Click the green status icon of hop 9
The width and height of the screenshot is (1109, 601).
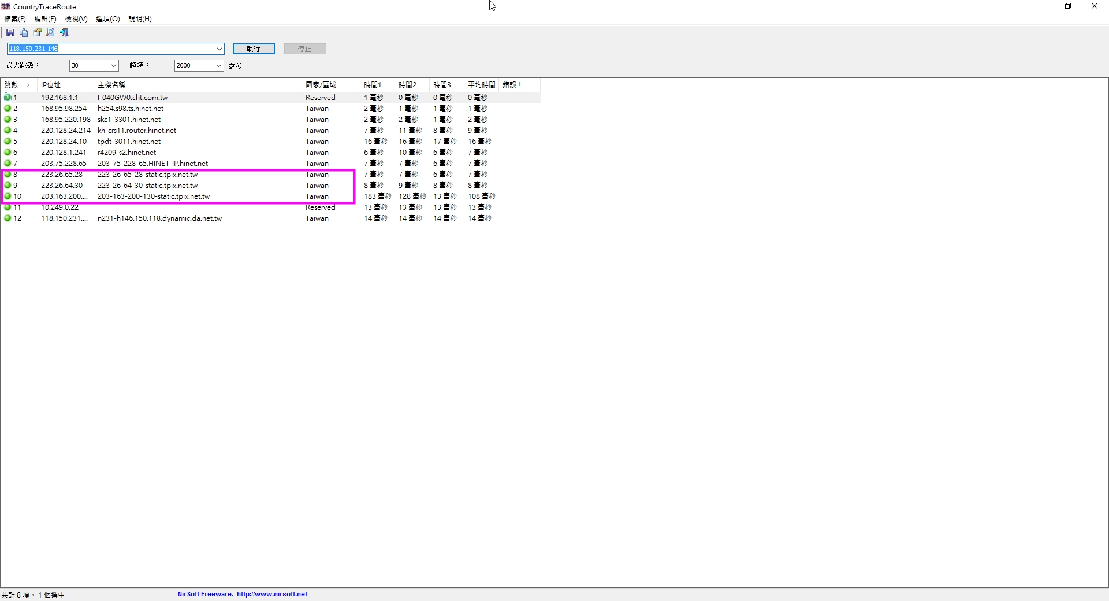(8, 186)
